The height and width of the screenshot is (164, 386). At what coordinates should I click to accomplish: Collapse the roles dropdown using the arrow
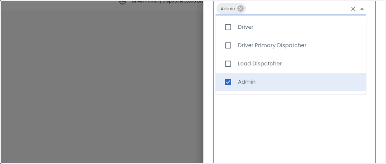362,9
